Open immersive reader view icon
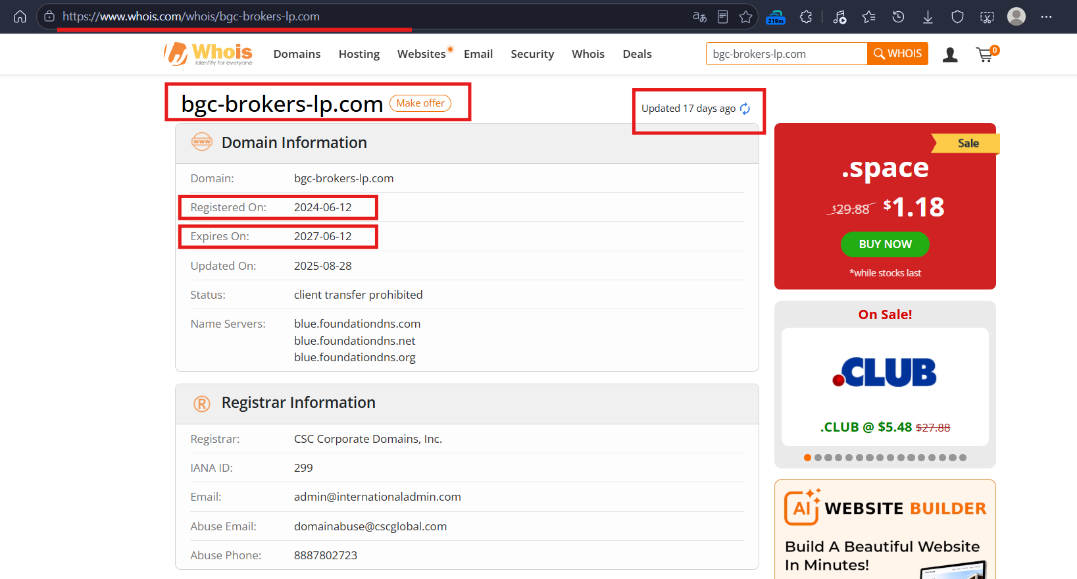The image size is (1077, 579). pos(722,16)
